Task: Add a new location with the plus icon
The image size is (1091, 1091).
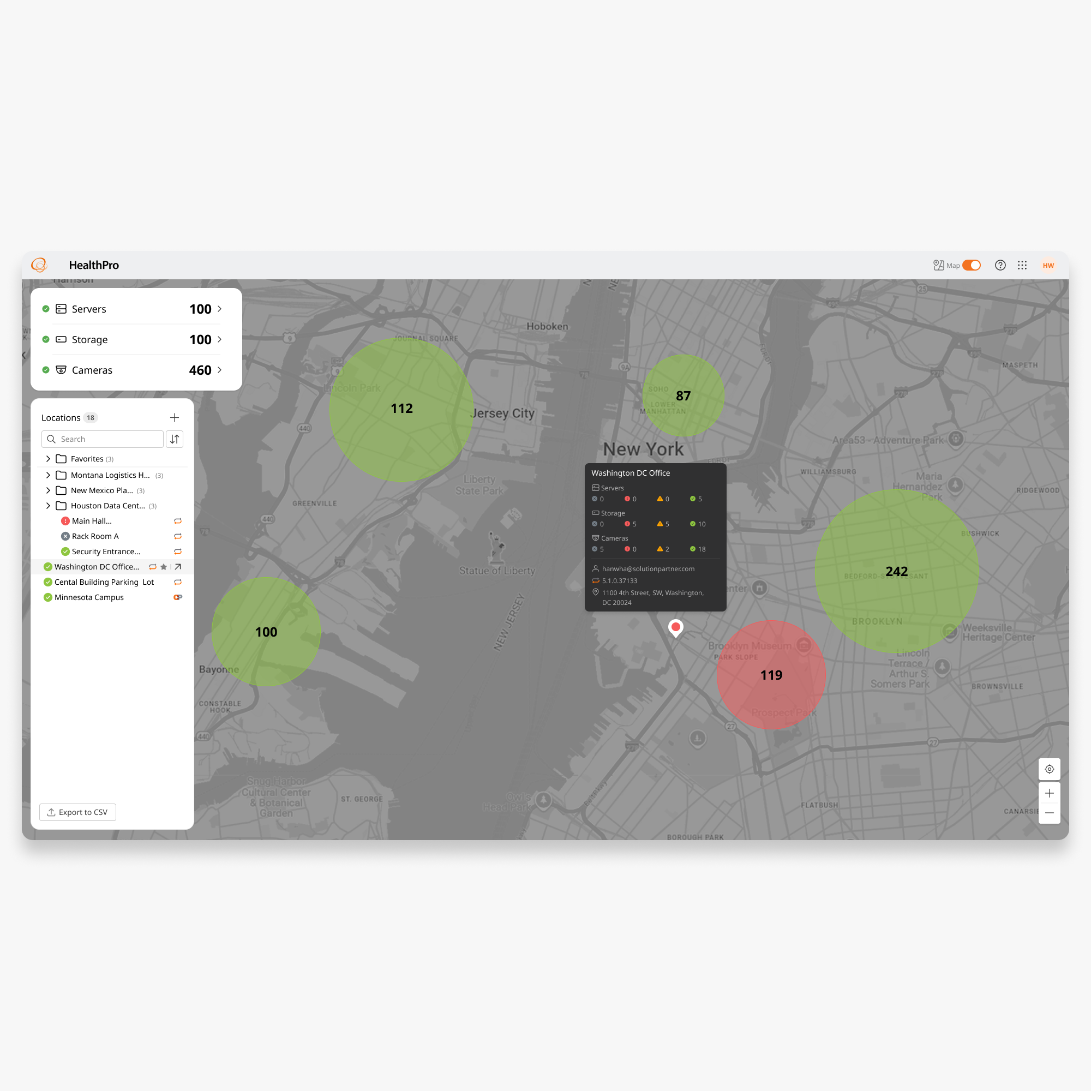Action: [175, 417]
